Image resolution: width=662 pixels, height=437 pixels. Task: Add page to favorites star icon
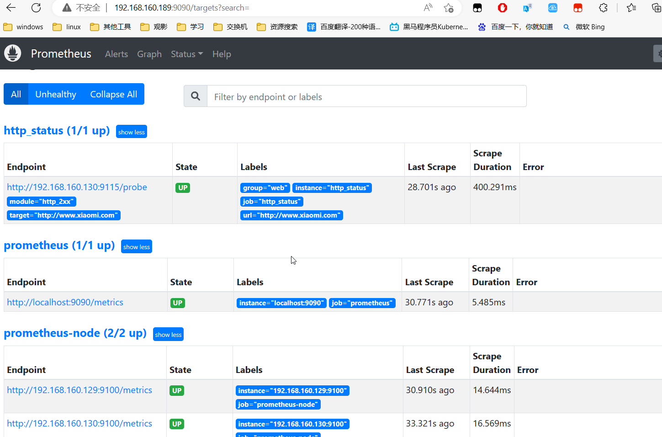[449, 8]
